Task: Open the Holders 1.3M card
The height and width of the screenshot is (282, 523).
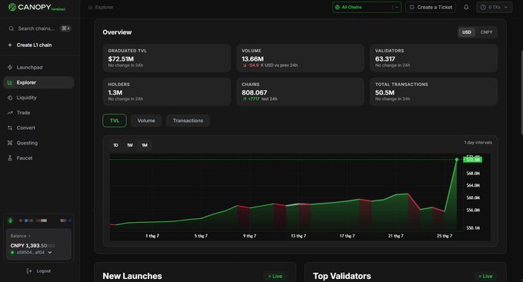Action: point(167,91)
